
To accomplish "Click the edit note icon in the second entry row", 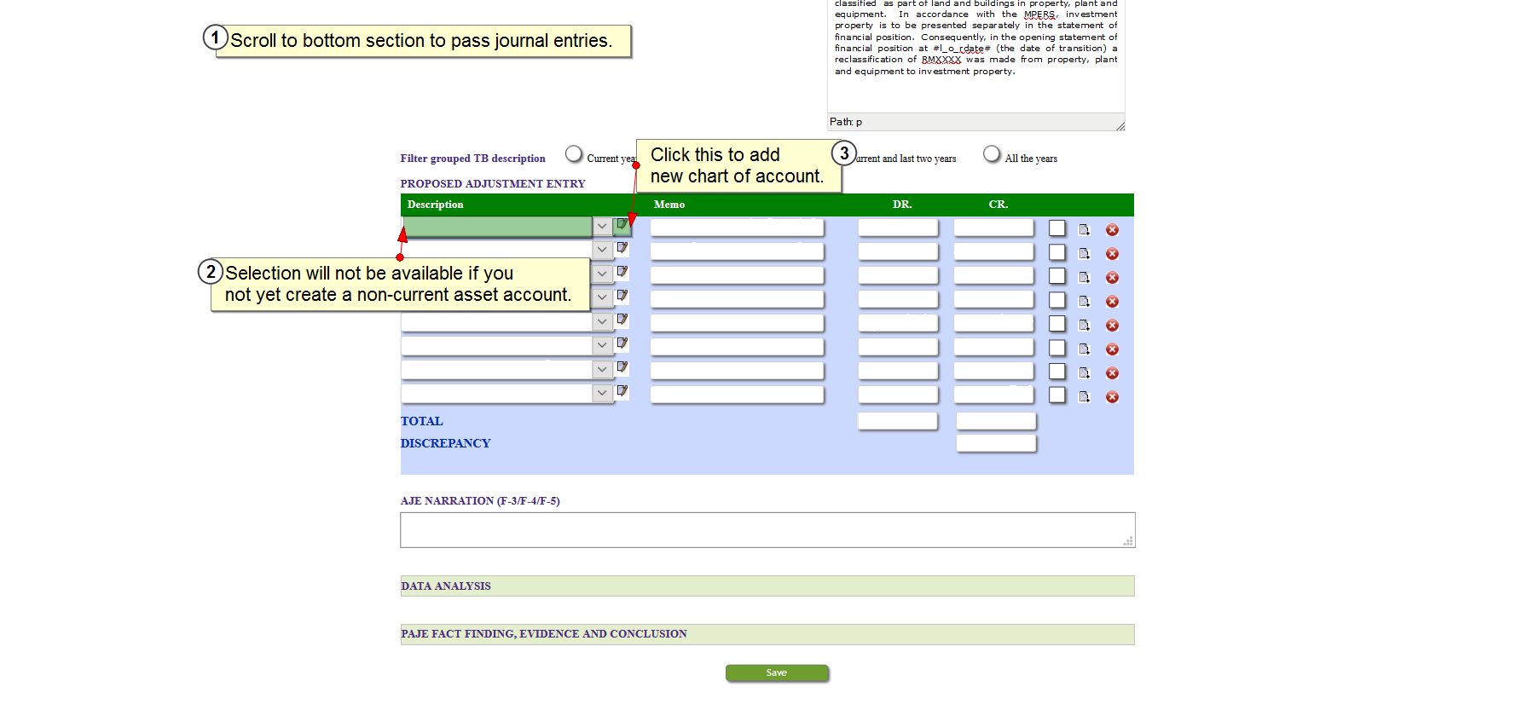I will click(622, 248).
